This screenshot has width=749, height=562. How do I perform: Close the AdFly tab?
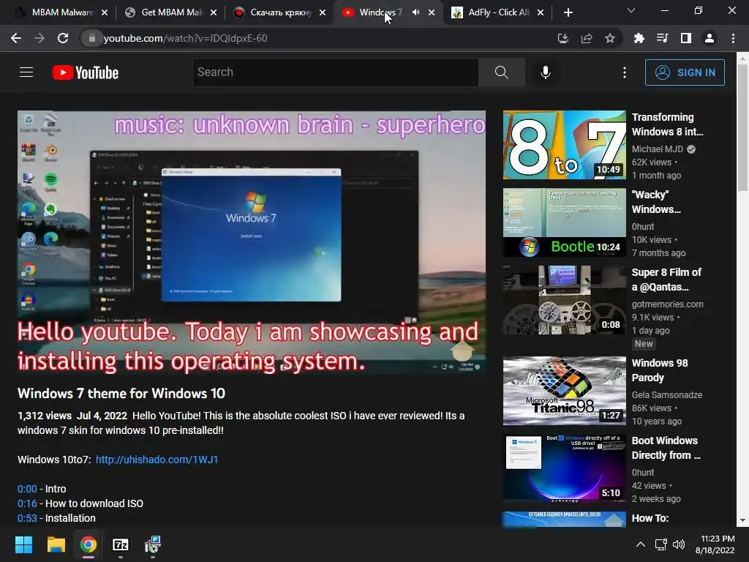pyautogui.click(x=541, y=12)
